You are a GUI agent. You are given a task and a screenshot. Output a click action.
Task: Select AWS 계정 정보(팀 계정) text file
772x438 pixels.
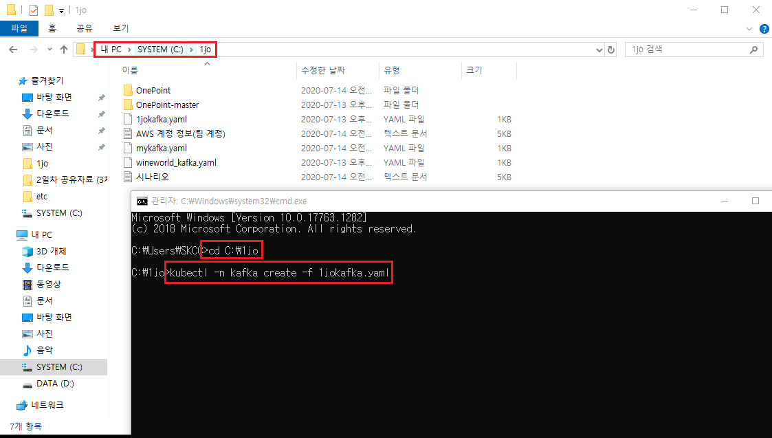[x=180, y=133]
